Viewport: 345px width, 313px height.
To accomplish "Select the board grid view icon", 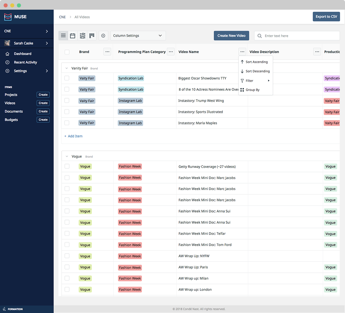I will click(x=92, y=36).
